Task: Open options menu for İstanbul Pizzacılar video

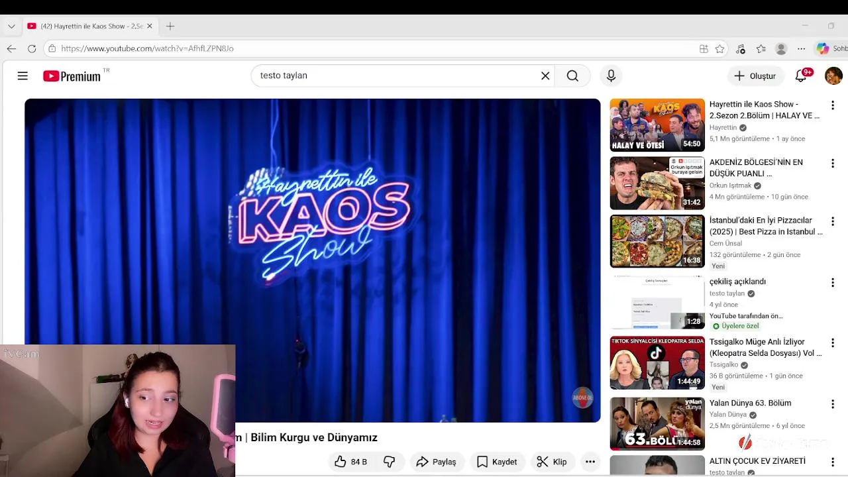Action: point(833,221)
